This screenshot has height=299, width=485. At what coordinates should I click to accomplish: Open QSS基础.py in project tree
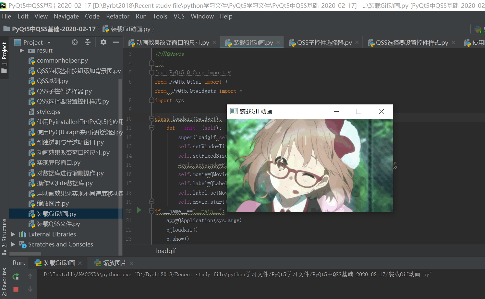53,81
